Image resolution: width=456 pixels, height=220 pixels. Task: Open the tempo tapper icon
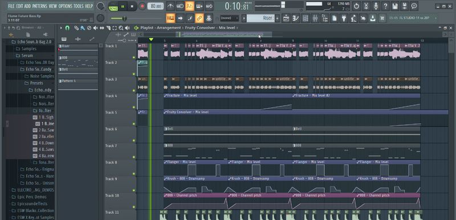(x=353, y=18)
